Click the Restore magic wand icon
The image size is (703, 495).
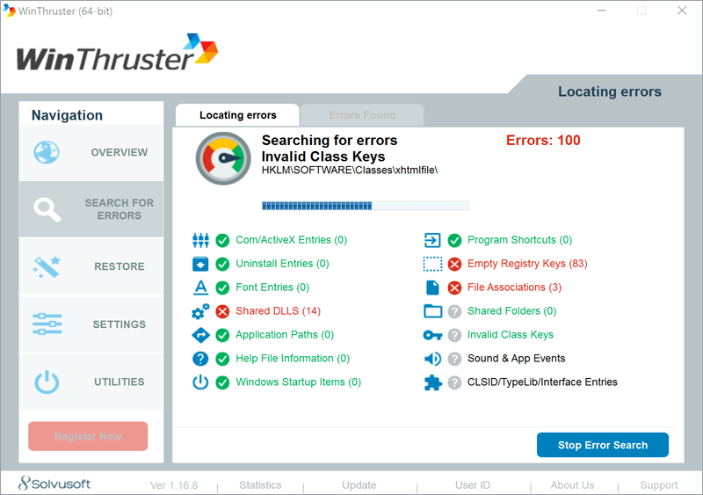(x=47, y=266)
